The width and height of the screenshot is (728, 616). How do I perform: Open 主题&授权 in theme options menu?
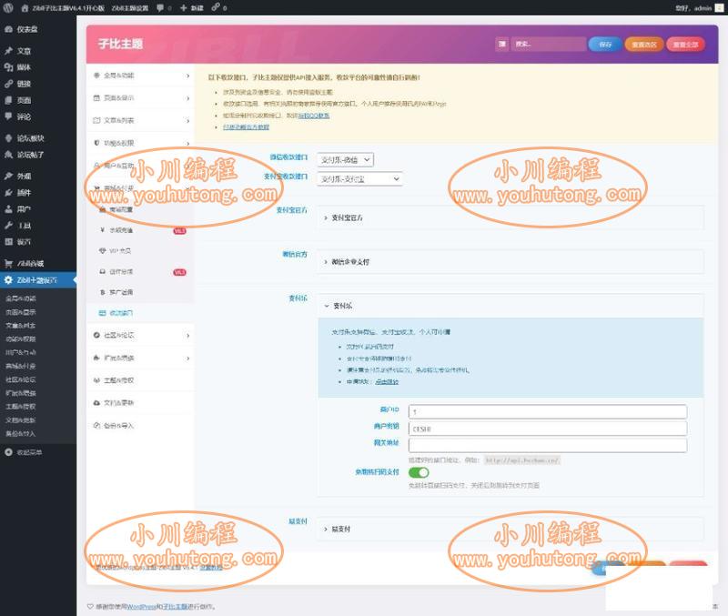pyautogui.click(x=140, y=380)
